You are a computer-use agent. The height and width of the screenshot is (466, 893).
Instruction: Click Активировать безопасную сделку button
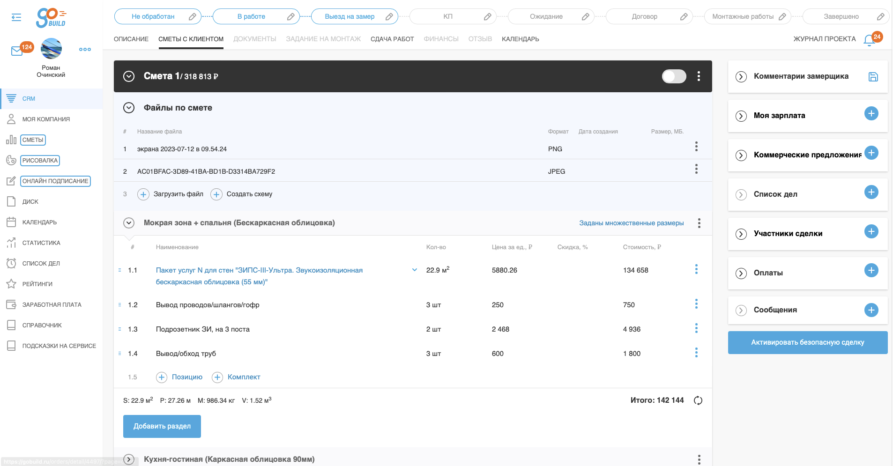point(808,342)
